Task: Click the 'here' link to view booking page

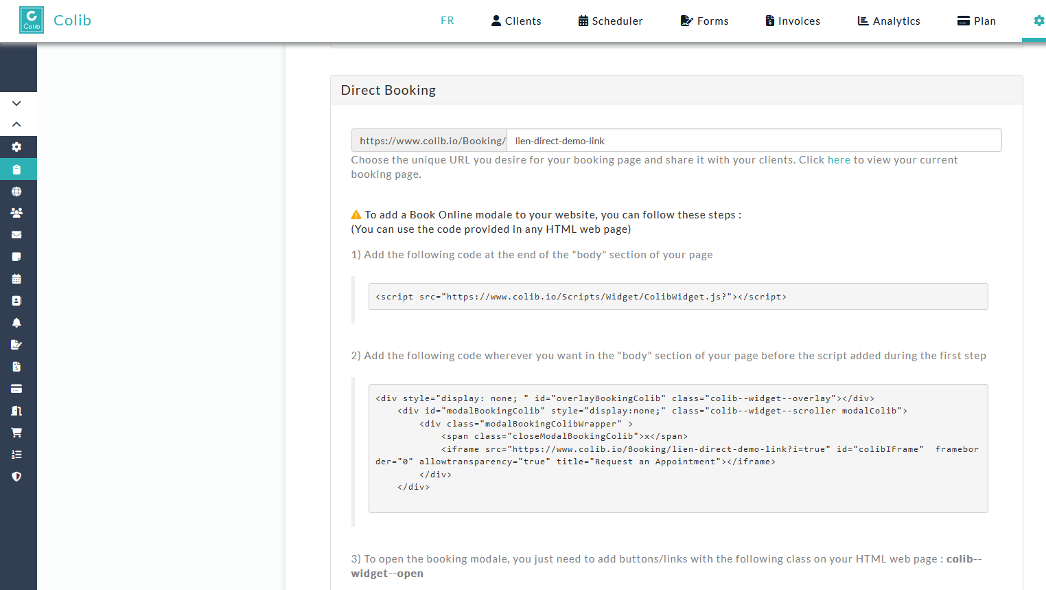Action: (839, 160)
